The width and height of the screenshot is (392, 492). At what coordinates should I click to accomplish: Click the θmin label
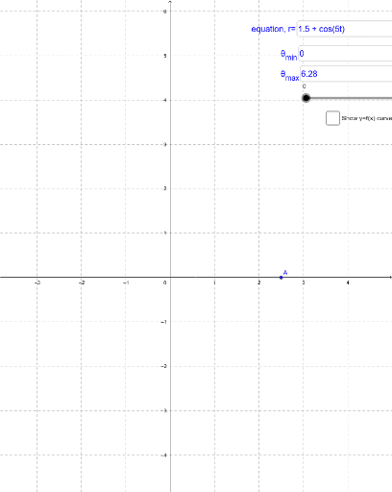click(289, 55)
